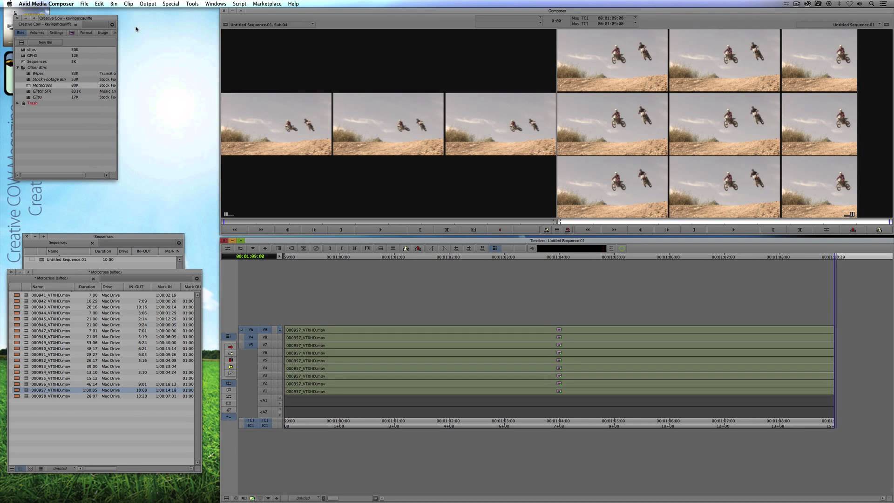Click Fast Forward in the source monitor controls
This screenshot has height=503, width=894.
click(x=261, y=230)
